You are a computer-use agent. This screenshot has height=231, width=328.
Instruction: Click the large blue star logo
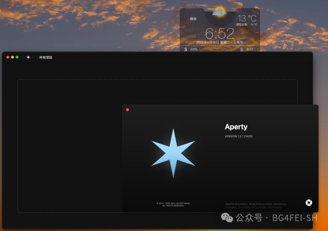[x=173, y=153]
